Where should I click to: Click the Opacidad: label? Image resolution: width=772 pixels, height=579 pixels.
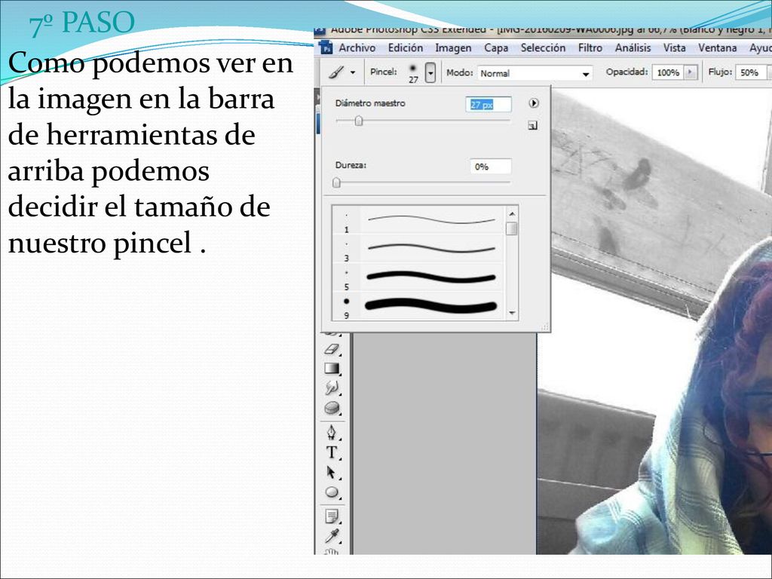626,72
